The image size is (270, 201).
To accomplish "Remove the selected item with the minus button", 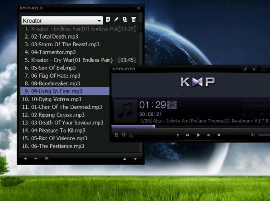I will tap(36, 159).
